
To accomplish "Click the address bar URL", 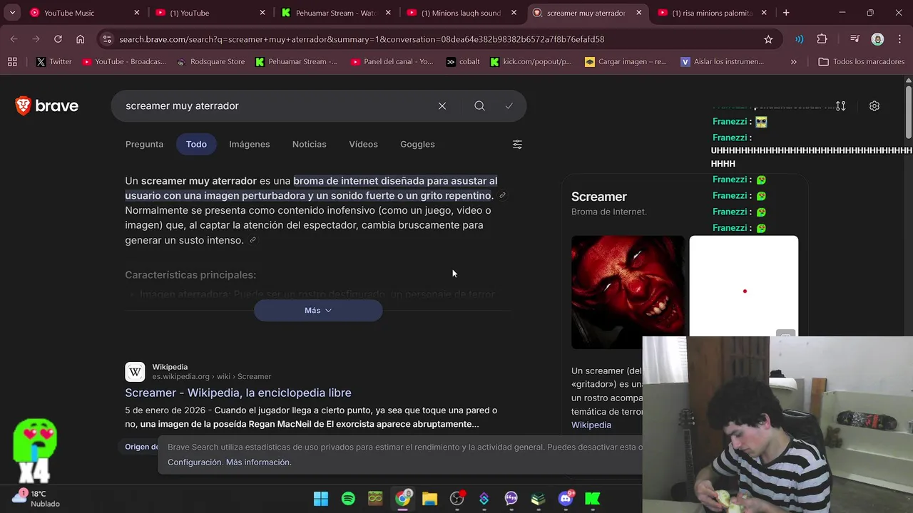I will [362, 39].
